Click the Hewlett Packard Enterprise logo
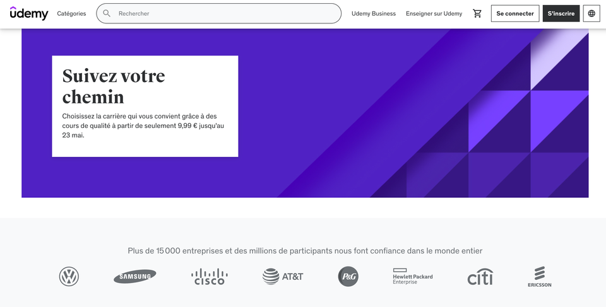 (413, 276)
